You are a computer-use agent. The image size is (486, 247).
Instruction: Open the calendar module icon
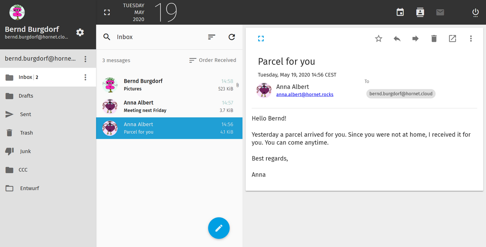pyautogui.click(x=400, y=12)
